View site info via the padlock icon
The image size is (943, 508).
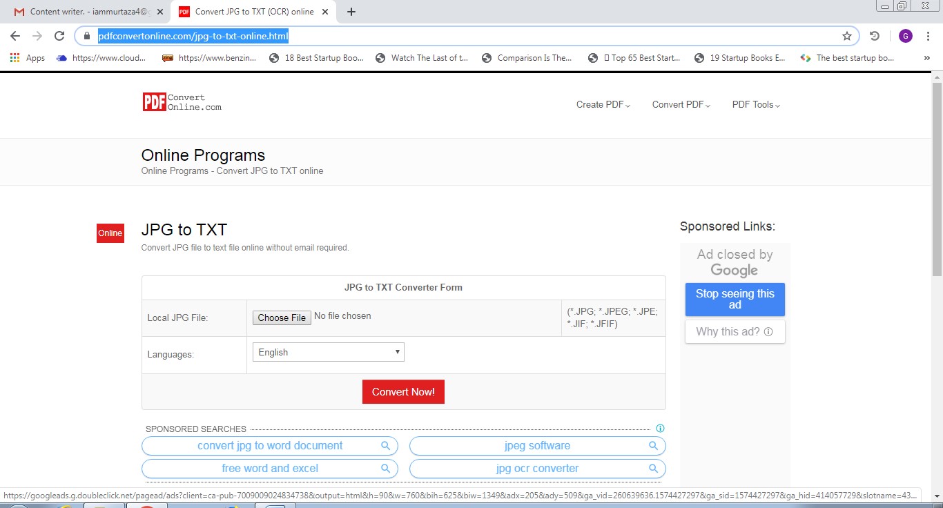(87, 36)
